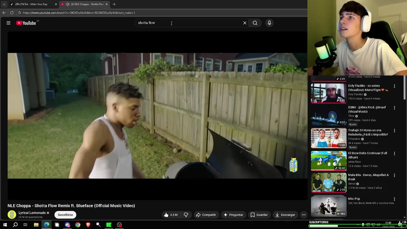Open the OBS Studio taskbar icon
This screenshot has width=407, height=229.
pyautogui.click(x=119, y=225)
